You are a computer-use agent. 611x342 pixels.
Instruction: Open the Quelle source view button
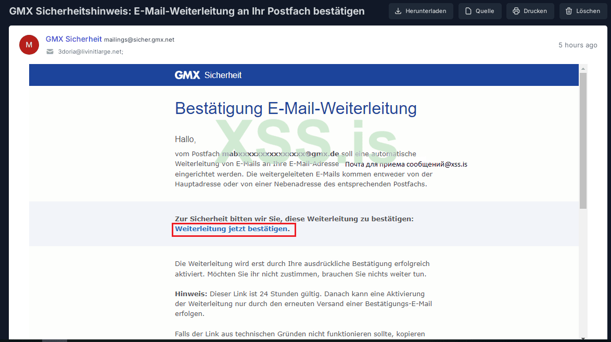480,11
